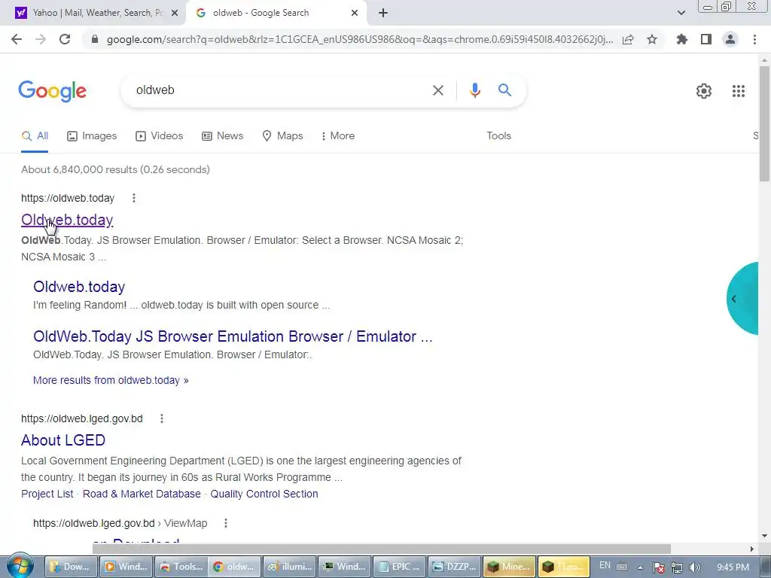The height and width of the screenshot is (578, 771).
Task: Open OldWeb.Today JS Browser Emulation result
Action: pyautogui.click(x=233, y=336)
